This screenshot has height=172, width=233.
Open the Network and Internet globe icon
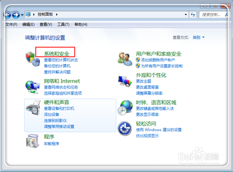pyautogui.click(x=33, y=87)
